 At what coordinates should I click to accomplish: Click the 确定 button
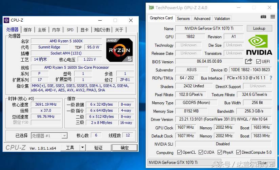[124, 148]
